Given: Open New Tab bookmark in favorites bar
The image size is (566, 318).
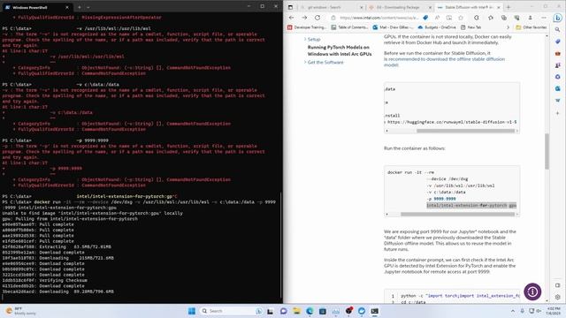Looking at the screenshot, I should (x=471, y=27).
